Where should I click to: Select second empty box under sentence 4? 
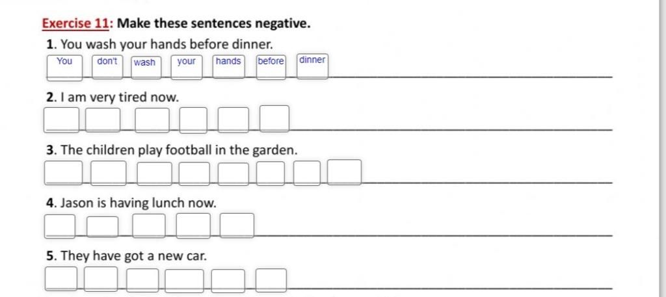coord(102,227)
